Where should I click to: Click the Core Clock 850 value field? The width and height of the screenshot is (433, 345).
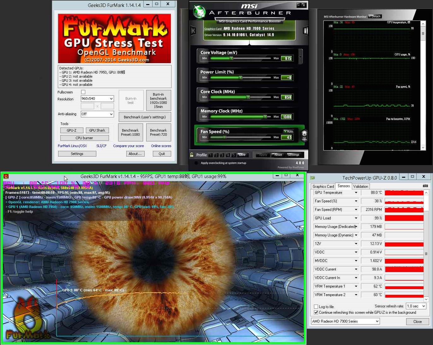tap(287, 97)
